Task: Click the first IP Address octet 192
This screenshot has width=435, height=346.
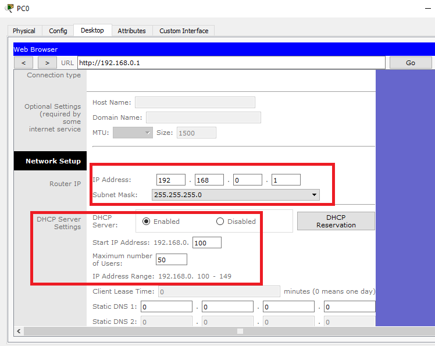Action: pyautogui.click(x=171, y=180)
